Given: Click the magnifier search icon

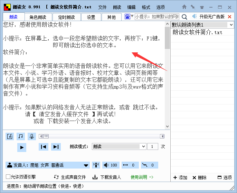Looking at the screenshot, I should click(x=184, y=17).
